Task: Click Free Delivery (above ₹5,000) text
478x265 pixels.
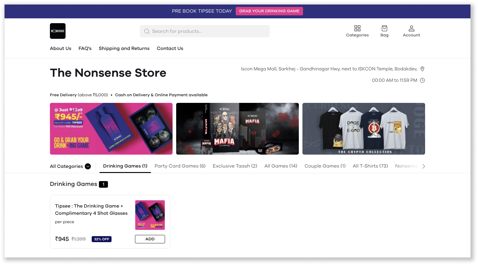Action: click(79, 95)
